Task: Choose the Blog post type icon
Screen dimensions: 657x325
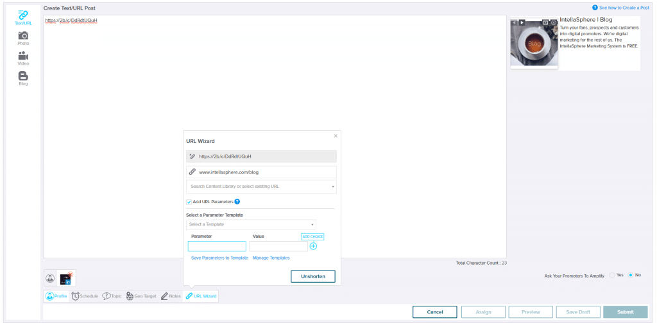Action: click(23, 76)
